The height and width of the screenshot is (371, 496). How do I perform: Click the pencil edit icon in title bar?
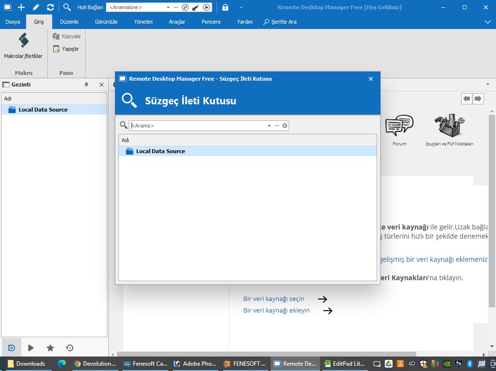pyautogui.click(x=36, y=7)
